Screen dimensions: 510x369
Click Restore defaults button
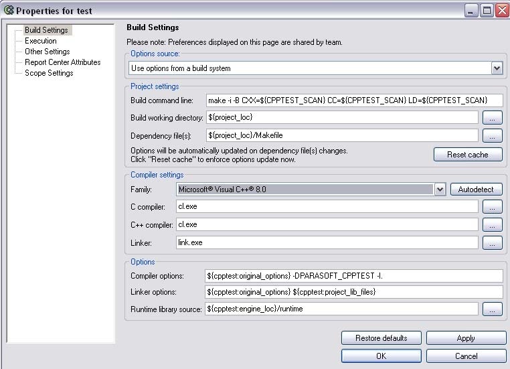tap(381, 338)
